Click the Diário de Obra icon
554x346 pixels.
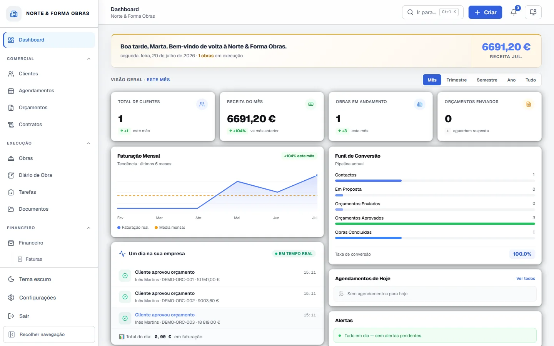pyautogui.click(x=11, y=175)
